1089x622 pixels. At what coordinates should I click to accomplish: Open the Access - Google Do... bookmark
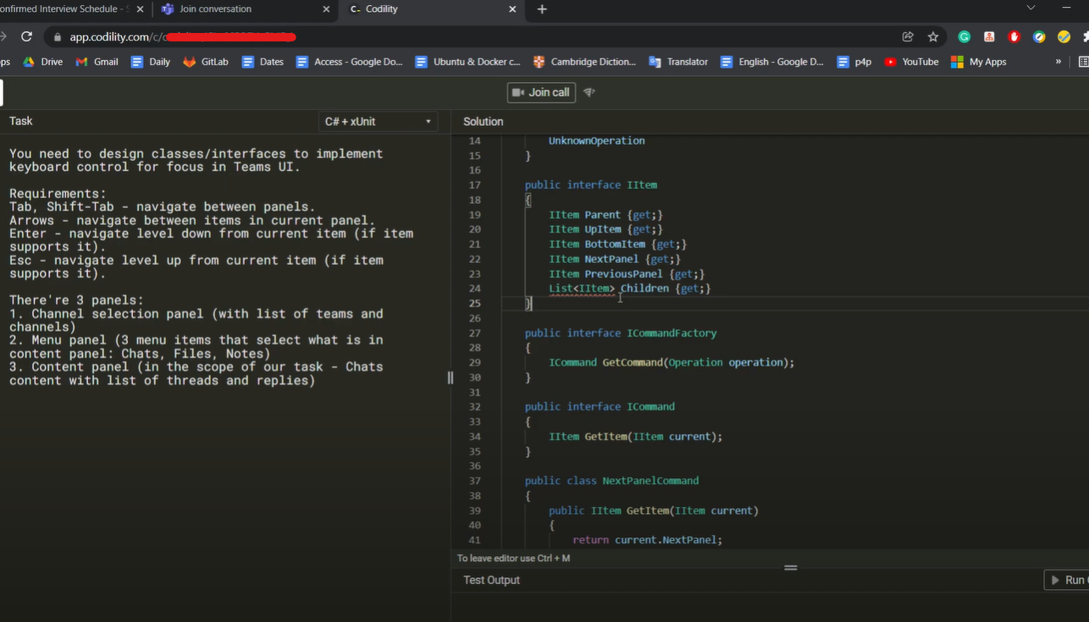(x=349, y=62)
